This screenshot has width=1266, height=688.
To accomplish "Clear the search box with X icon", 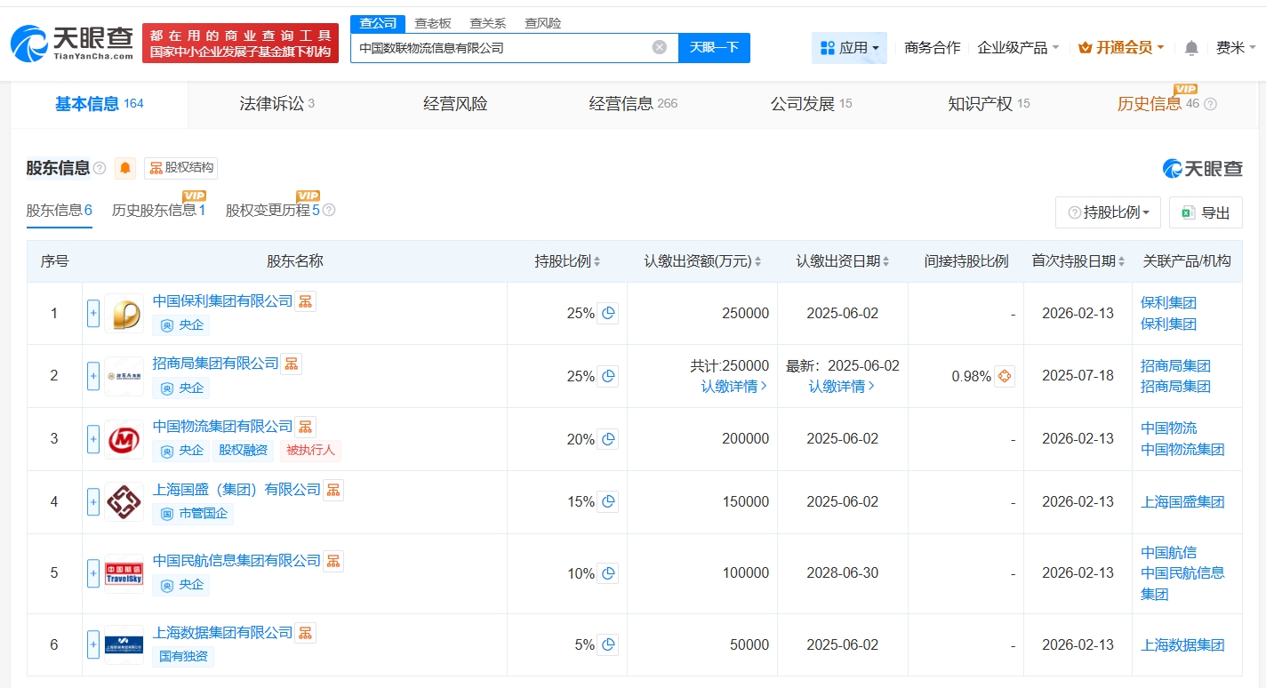I will pos(659,48).
